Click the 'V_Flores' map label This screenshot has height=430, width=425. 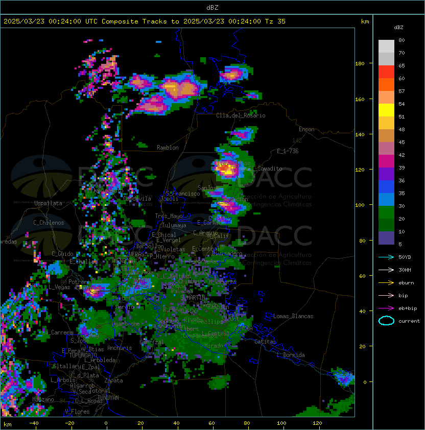(77, 412)
